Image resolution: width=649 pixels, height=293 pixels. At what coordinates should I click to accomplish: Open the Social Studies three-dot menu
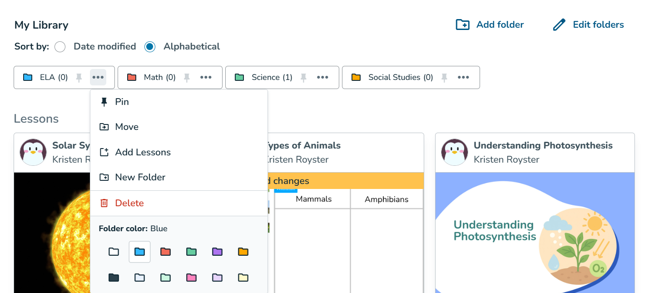point(463,77)
